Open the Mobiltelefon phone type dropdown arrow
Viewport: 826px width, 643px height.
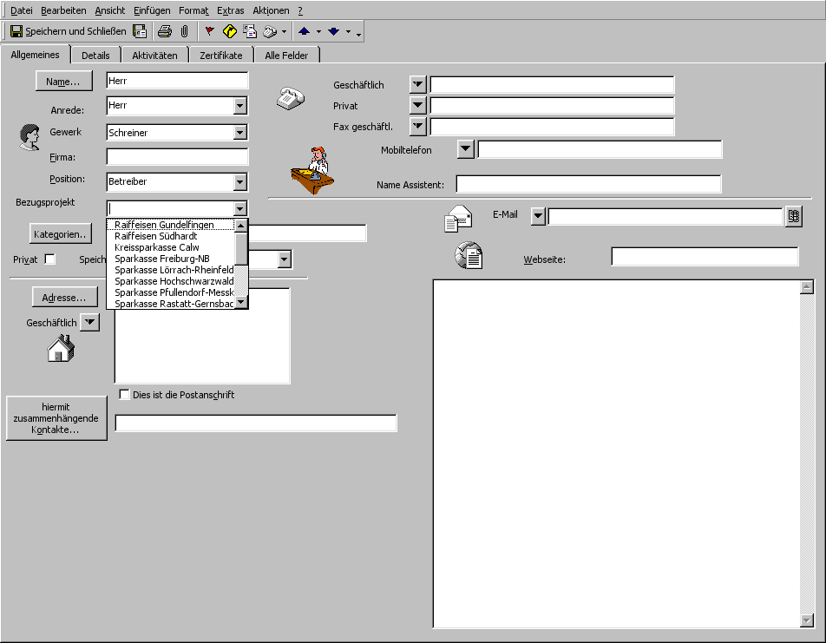pyautogui.click(x=466, y=149)
